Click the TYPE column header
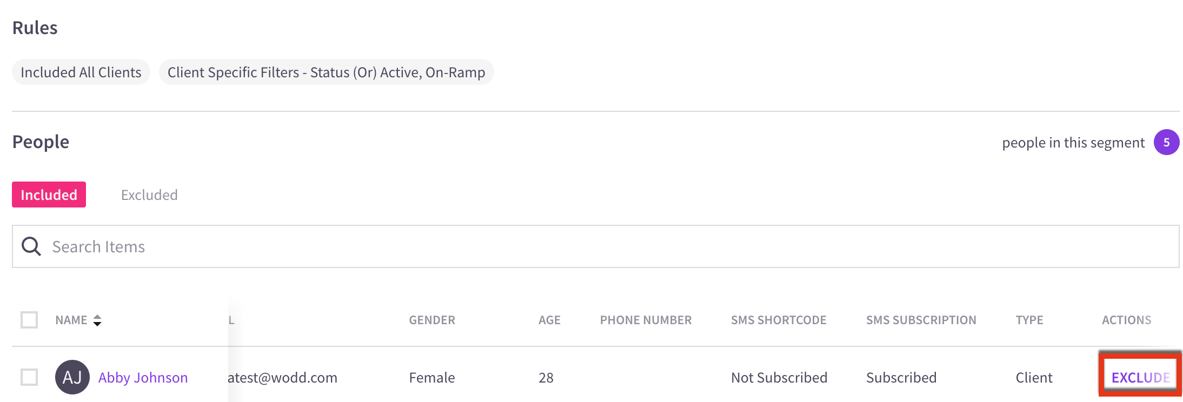This screenshot has height=402, width=1183. (x=1029, y=320)
